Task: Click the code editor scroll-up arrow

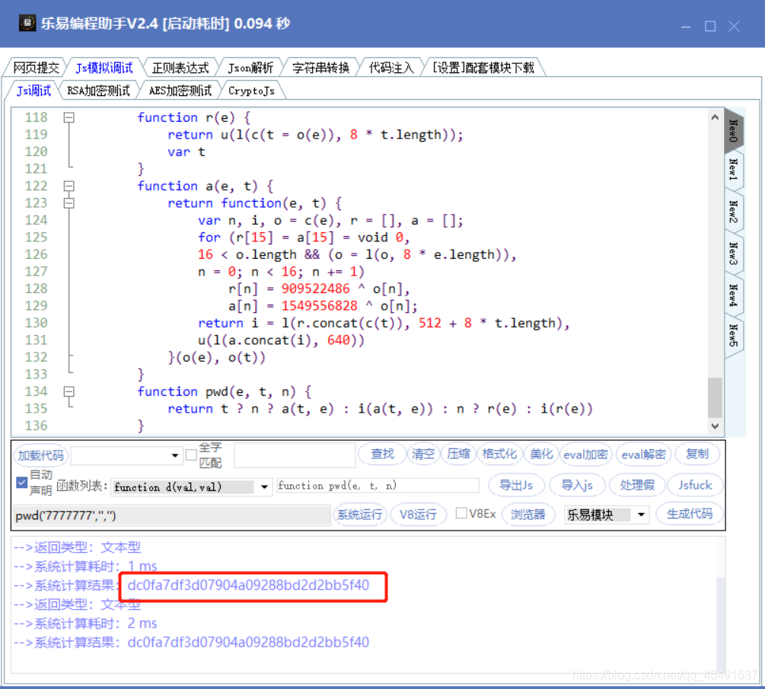Action: [715, 117]
